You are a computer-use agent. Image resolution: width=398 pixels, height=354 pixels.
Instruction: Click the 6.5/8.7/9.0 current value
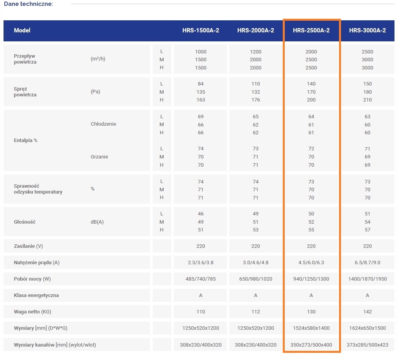[x=367, y=262]
